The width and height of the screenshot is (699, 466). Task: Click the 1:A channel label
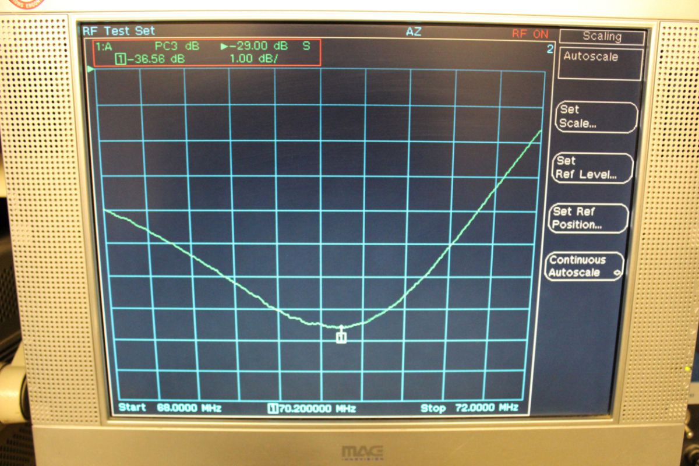tap(104, 46)
